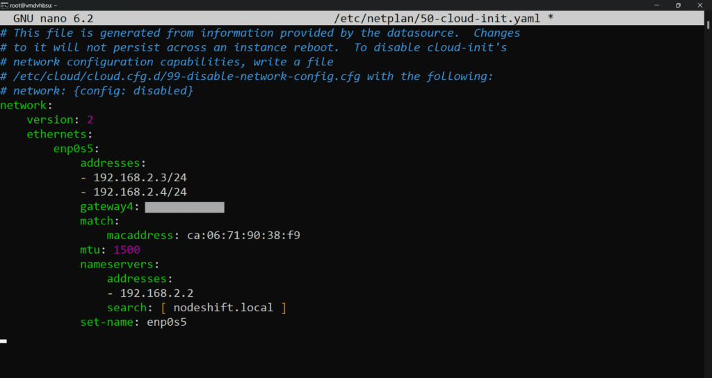The height and width of the screenshot is (378, 712).
Task: Click the set-name value enp0s5
Action: [167, 322]
